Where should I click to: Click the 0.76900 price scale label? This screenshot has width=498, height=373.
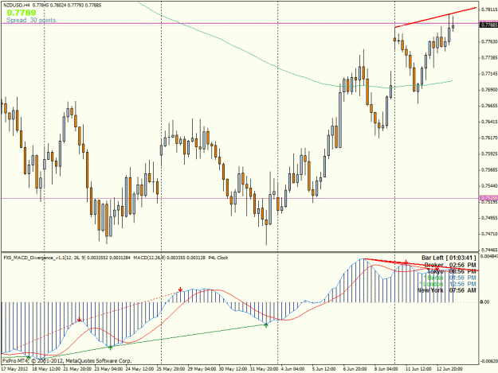point(489,90)
